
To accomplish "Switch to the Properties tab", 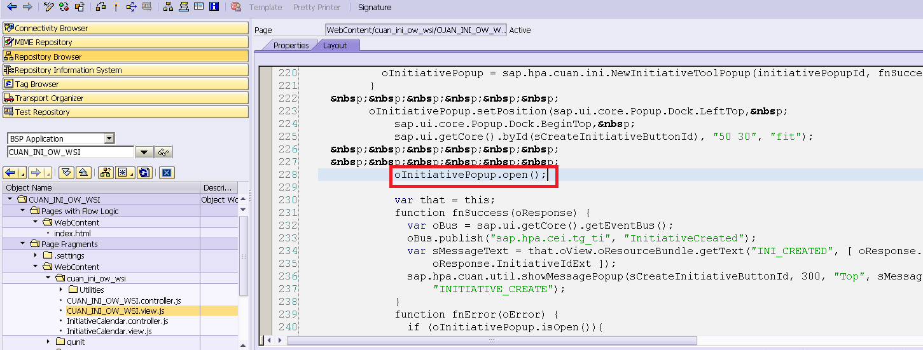I will [x=291, y=45].
